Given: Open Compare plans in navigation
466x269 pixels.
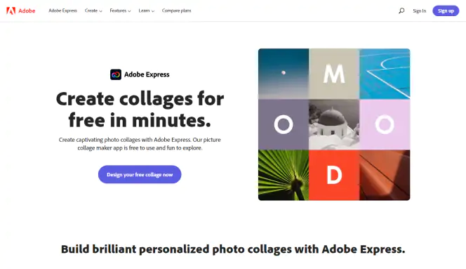Looking at the screenshot, I should 177,11.
